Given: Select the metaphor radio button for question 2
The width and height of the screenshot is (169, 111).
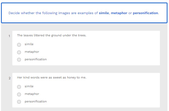Looking at the screenshot, I should coord(19,94).
